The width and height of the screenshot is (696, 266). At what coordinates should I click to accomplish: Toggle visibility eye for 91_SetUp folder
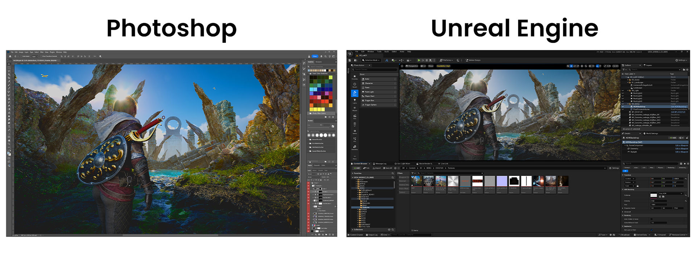622,104
